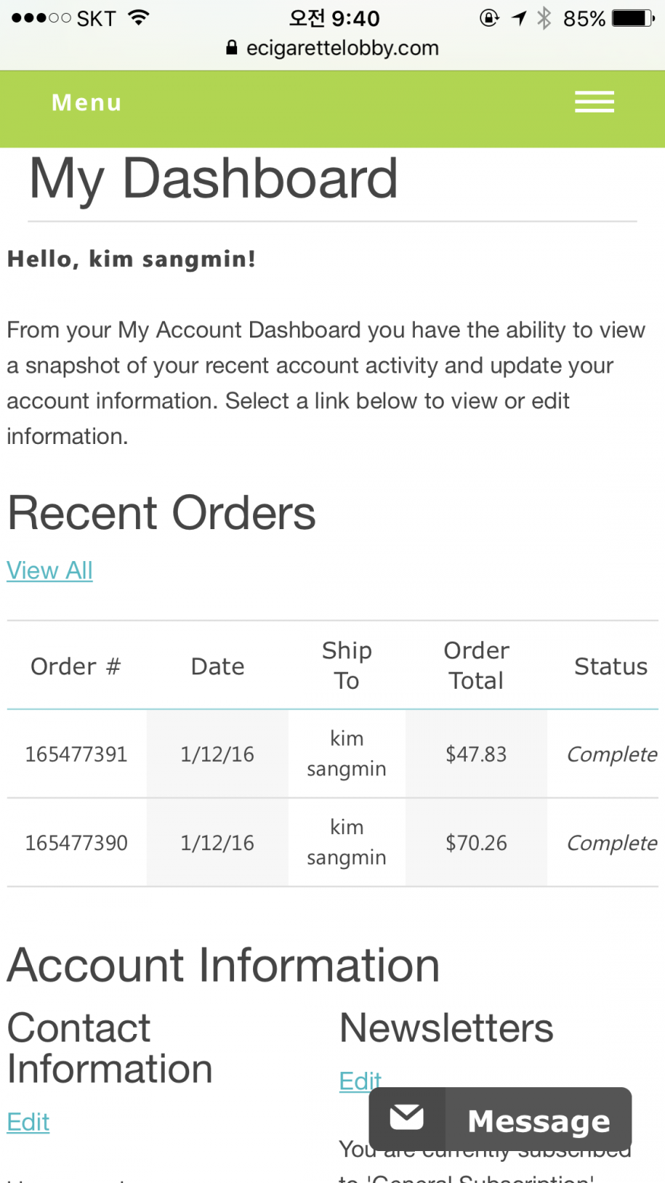
Task: Select order number 165477390
Action: point(76,842)
